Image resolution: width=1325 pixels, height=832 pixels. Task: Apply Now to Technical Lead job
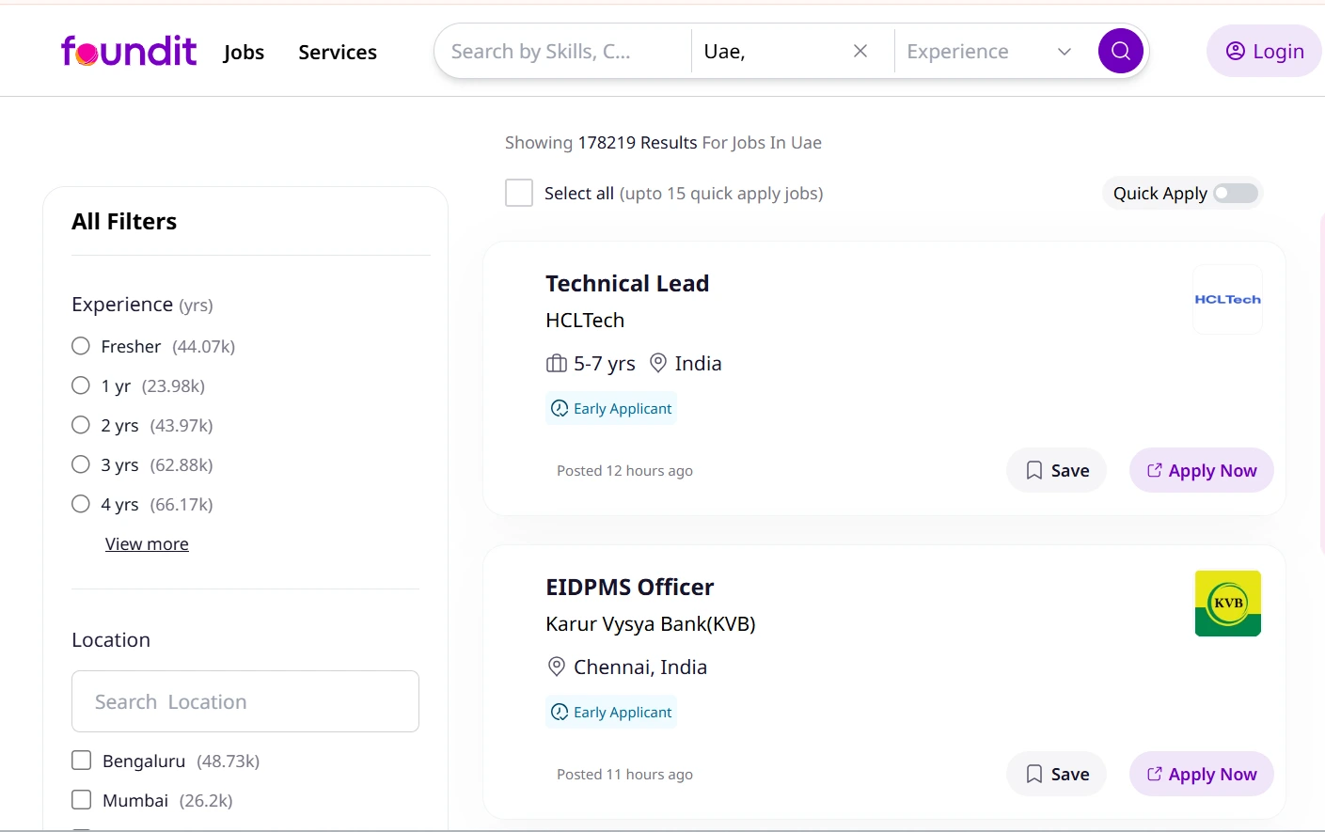coord(1202,470)
